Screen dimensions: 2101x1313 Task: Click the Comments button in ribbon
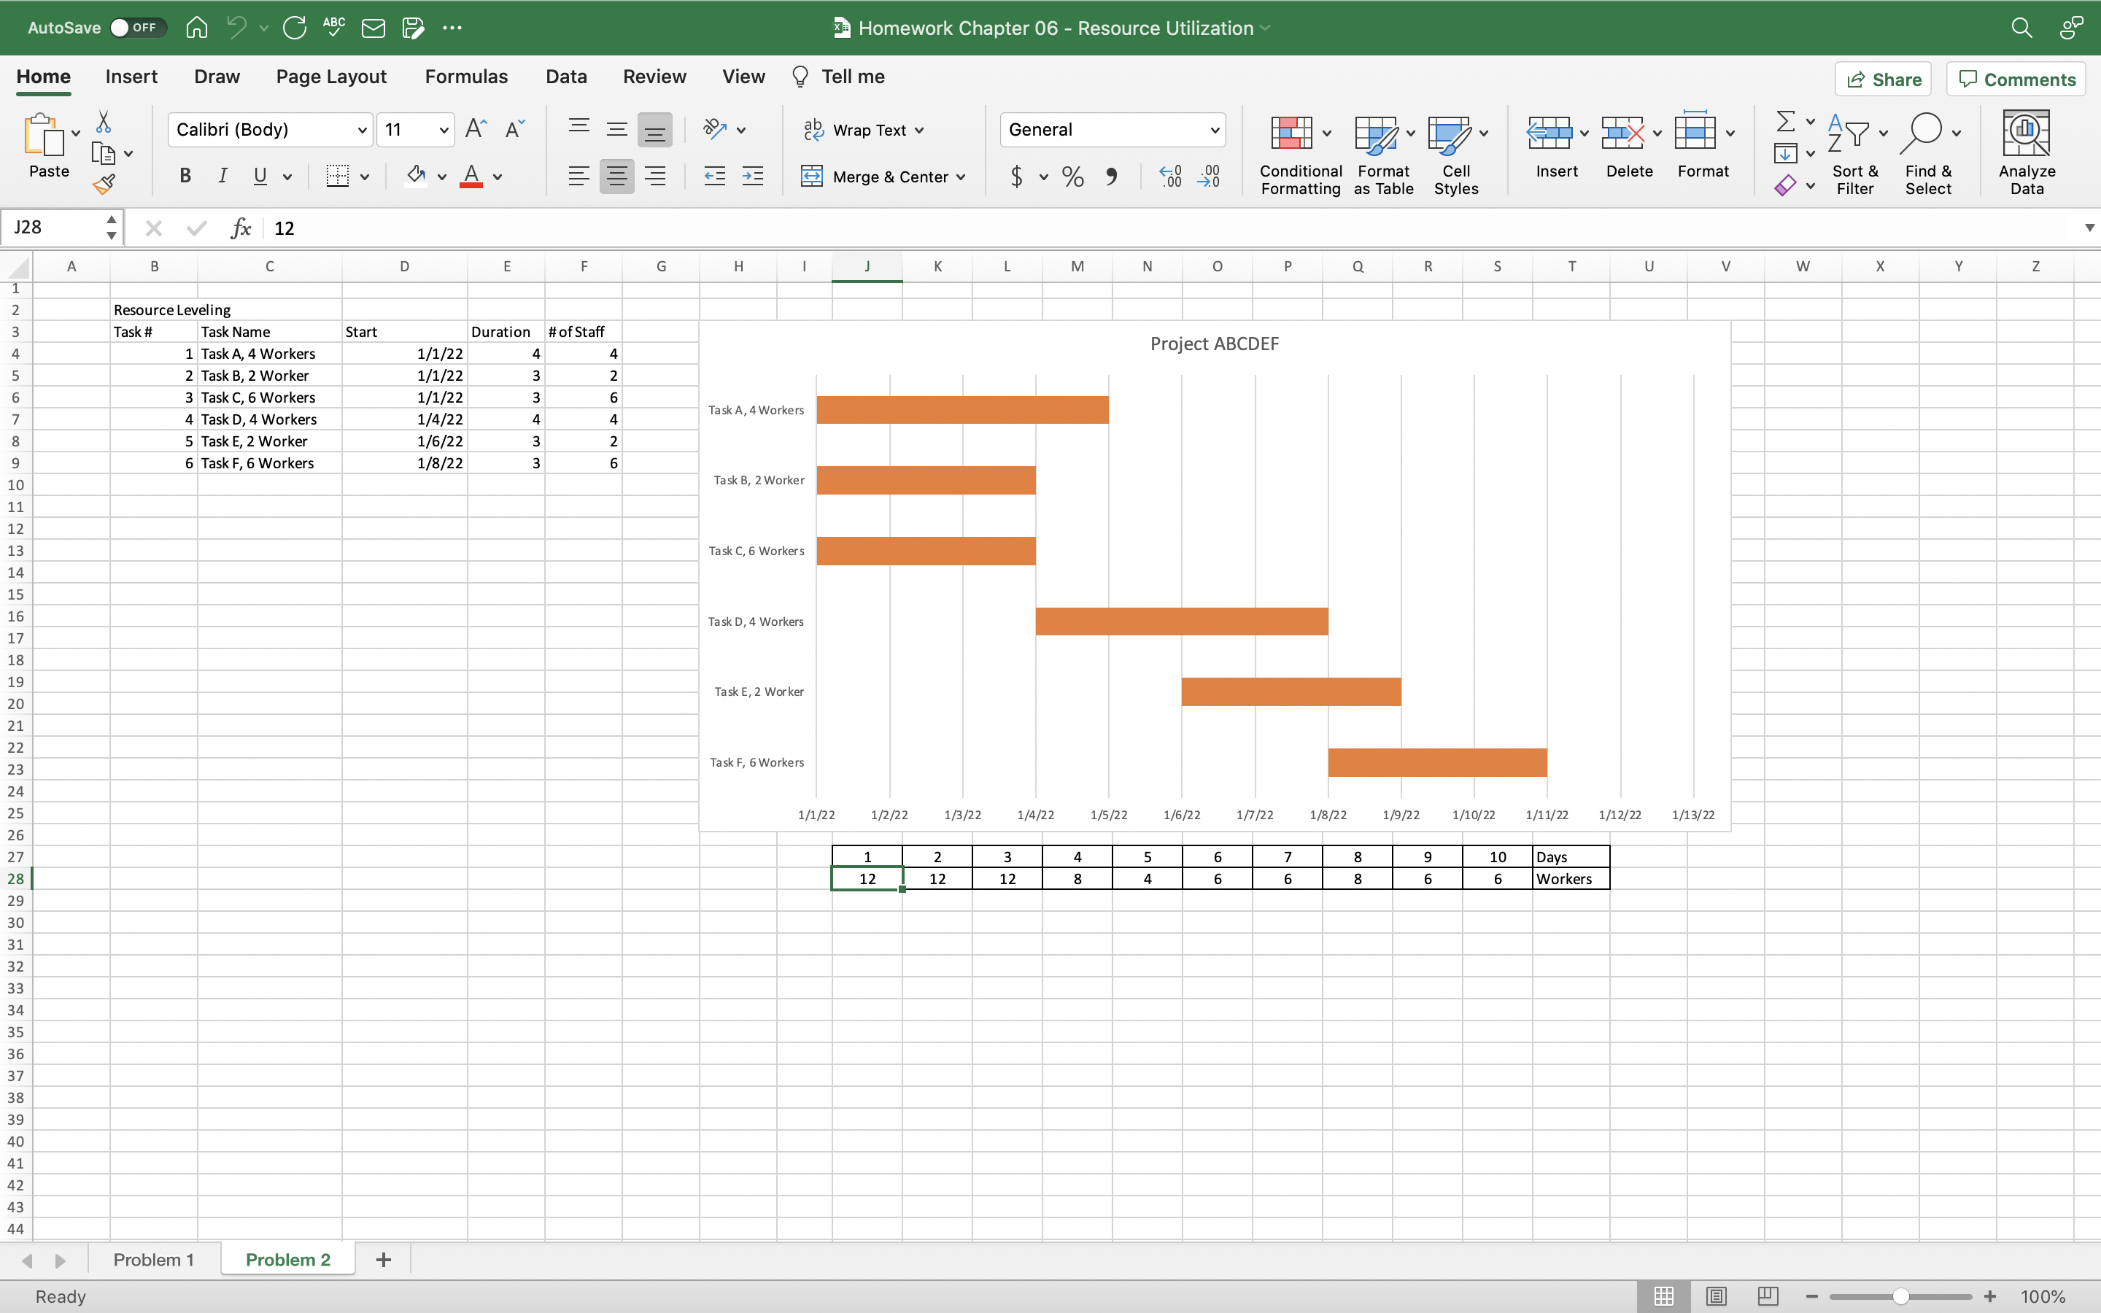[2016, 79]
